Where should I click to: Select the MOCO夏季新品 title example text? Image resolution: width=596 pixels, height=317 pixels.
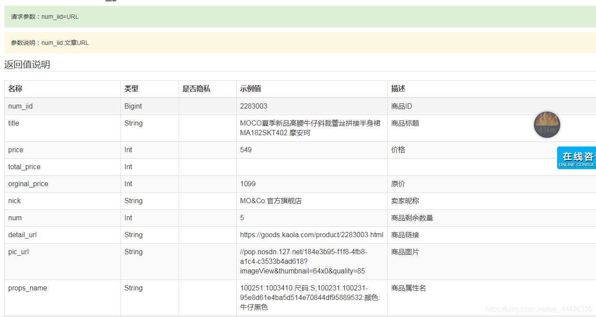point(310,128)
